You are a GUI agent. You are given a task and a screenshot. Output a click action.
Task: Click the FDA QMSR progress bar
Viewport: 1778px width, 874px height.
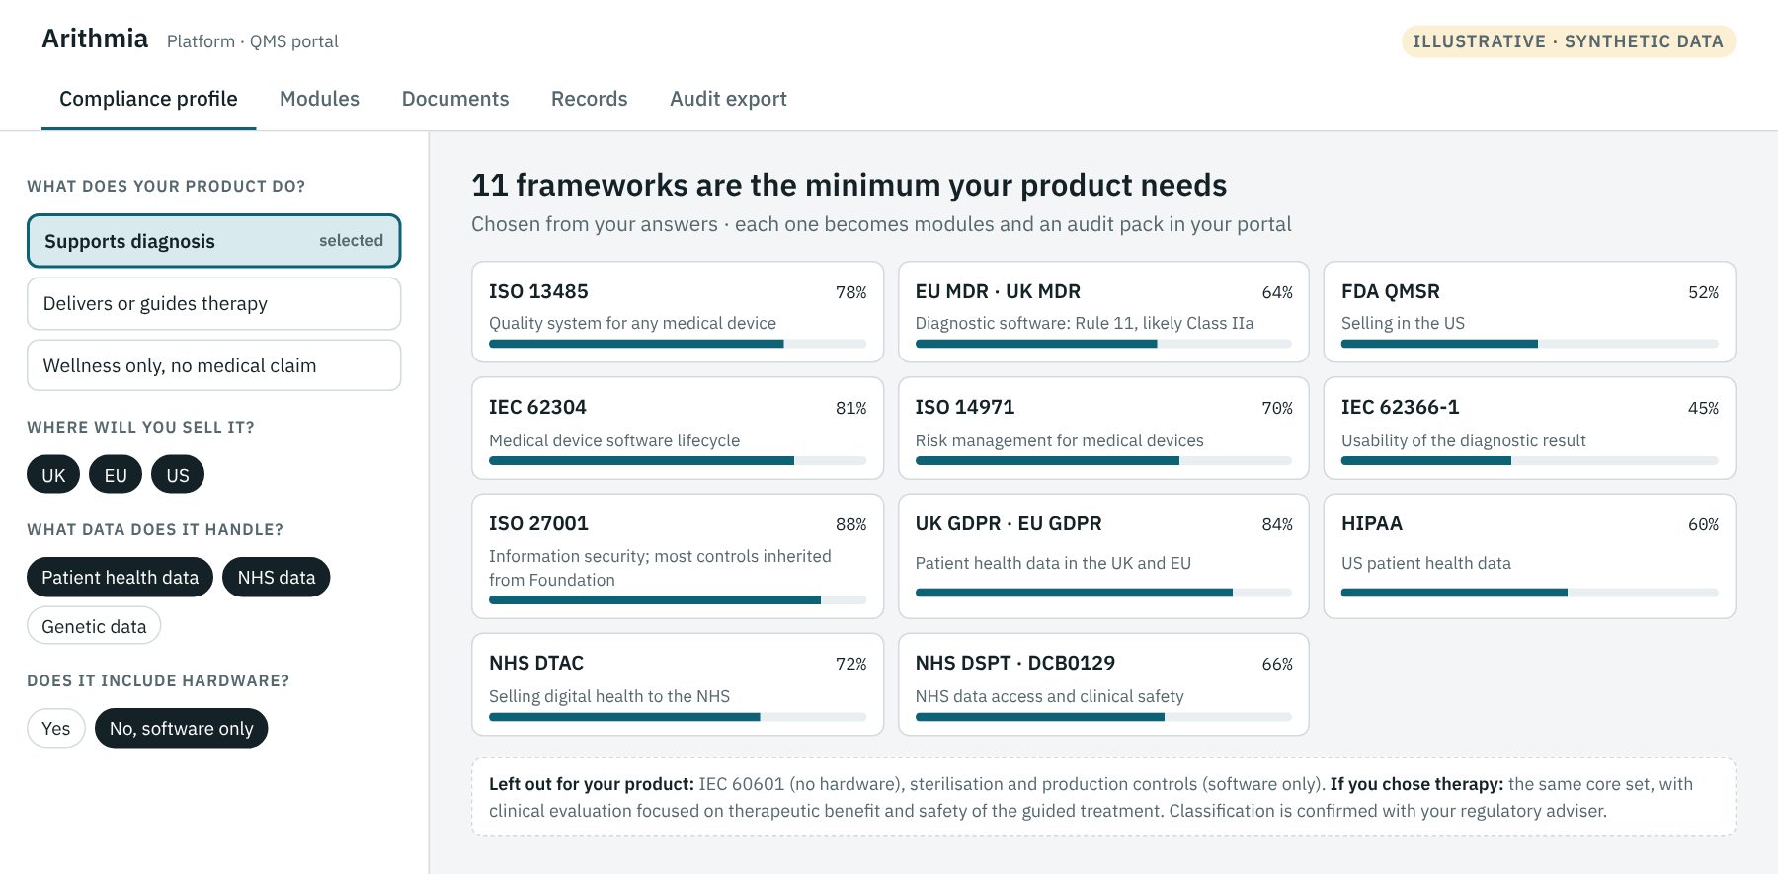[x=1529, y=344]
